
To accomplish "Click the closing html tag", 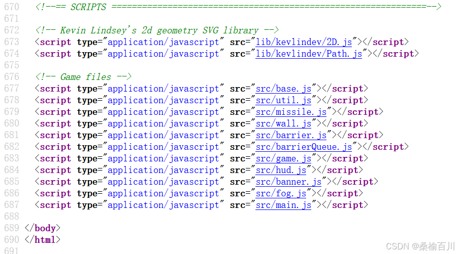I will pyautogui.click(x=43, y=239).
